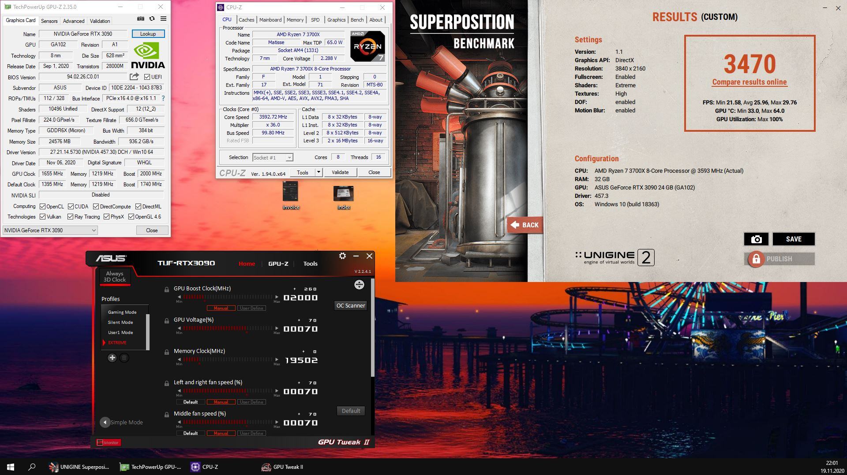Select the Silent Mode profile
This screenshot has width=847, height=475.
point(120,322)
